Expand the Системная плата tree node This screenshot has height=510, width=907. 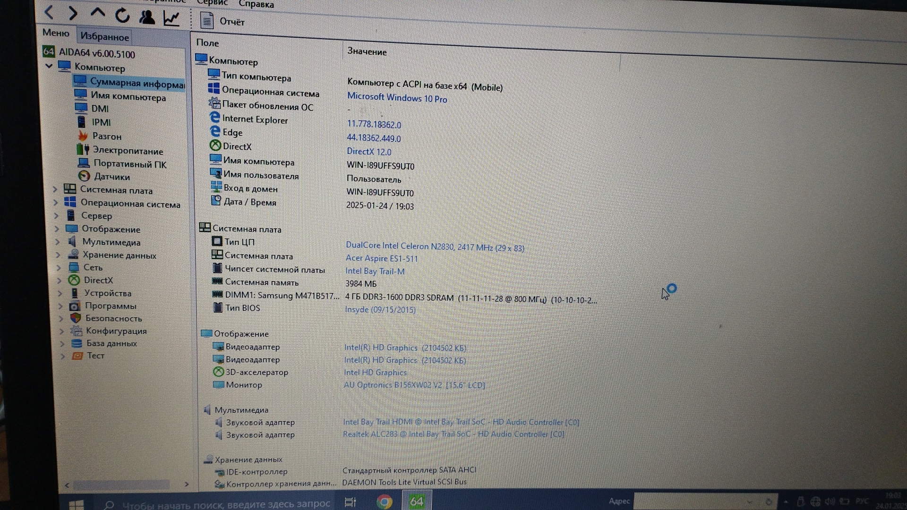[x=55, y=189]
